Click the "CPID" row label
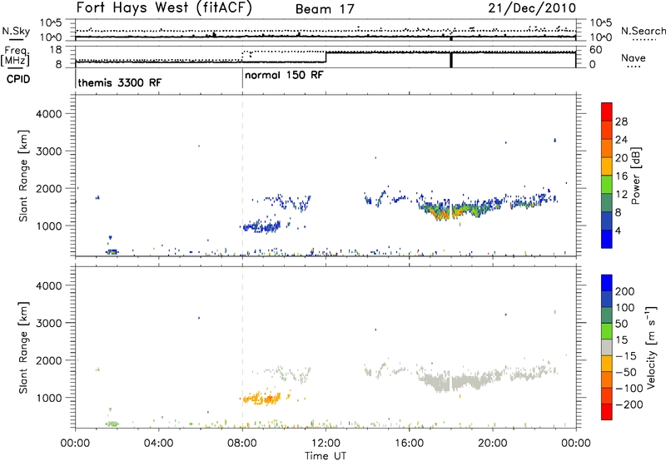Image resolution: width=666 pixels, height=461 pixels. click(x=18, y=79)
